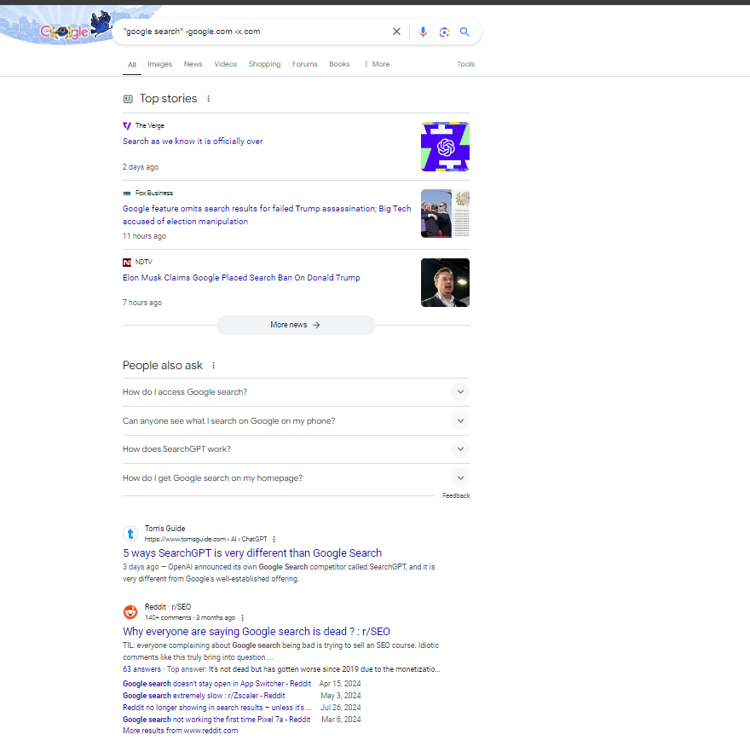Click the Top stories newspaper icon
This screenshot has height=752, width=750.
(x=128, y=99)
